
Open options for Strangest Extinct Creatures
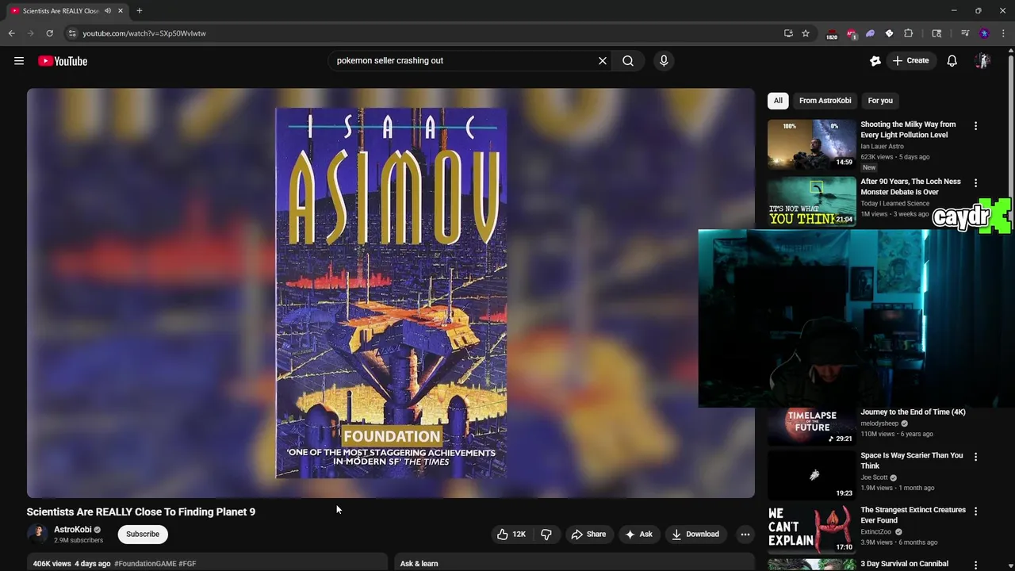[x=975, y=512]
